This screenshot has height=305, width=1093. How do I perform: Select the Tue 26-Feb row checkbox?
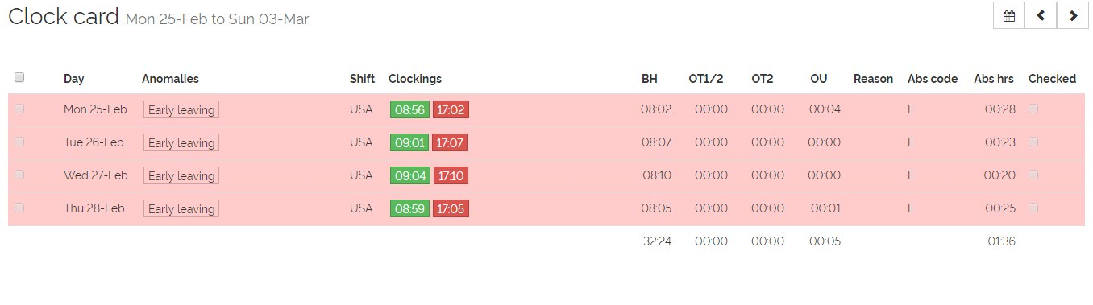(19, 142)
